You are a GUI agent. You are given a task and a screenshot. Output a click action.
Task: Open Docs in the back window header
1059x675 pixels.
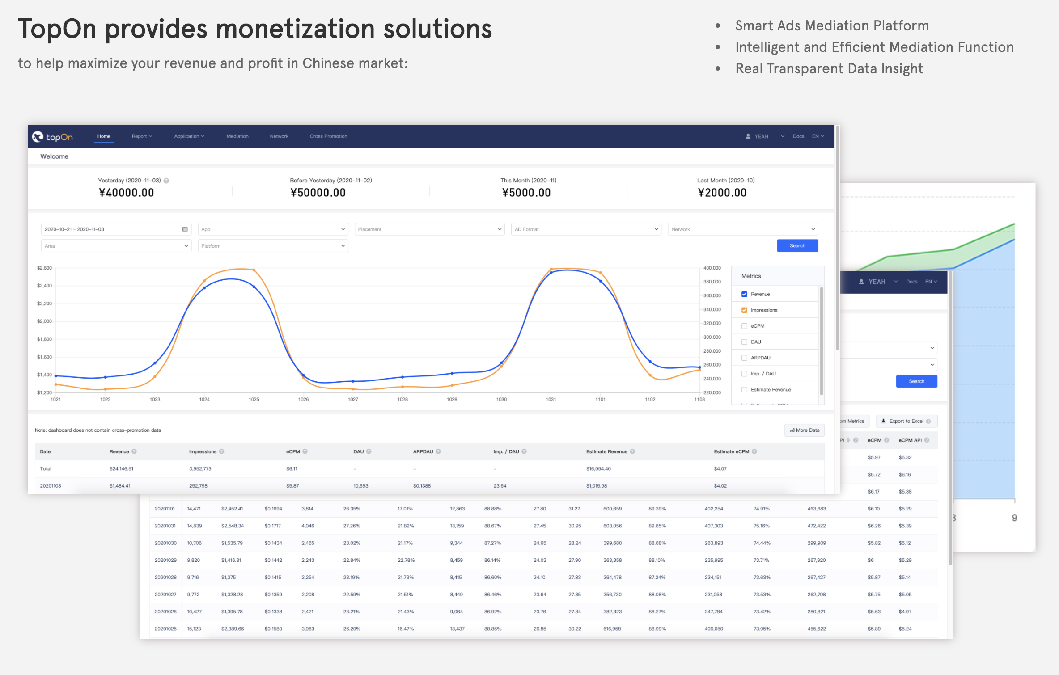tap(912, 282)
